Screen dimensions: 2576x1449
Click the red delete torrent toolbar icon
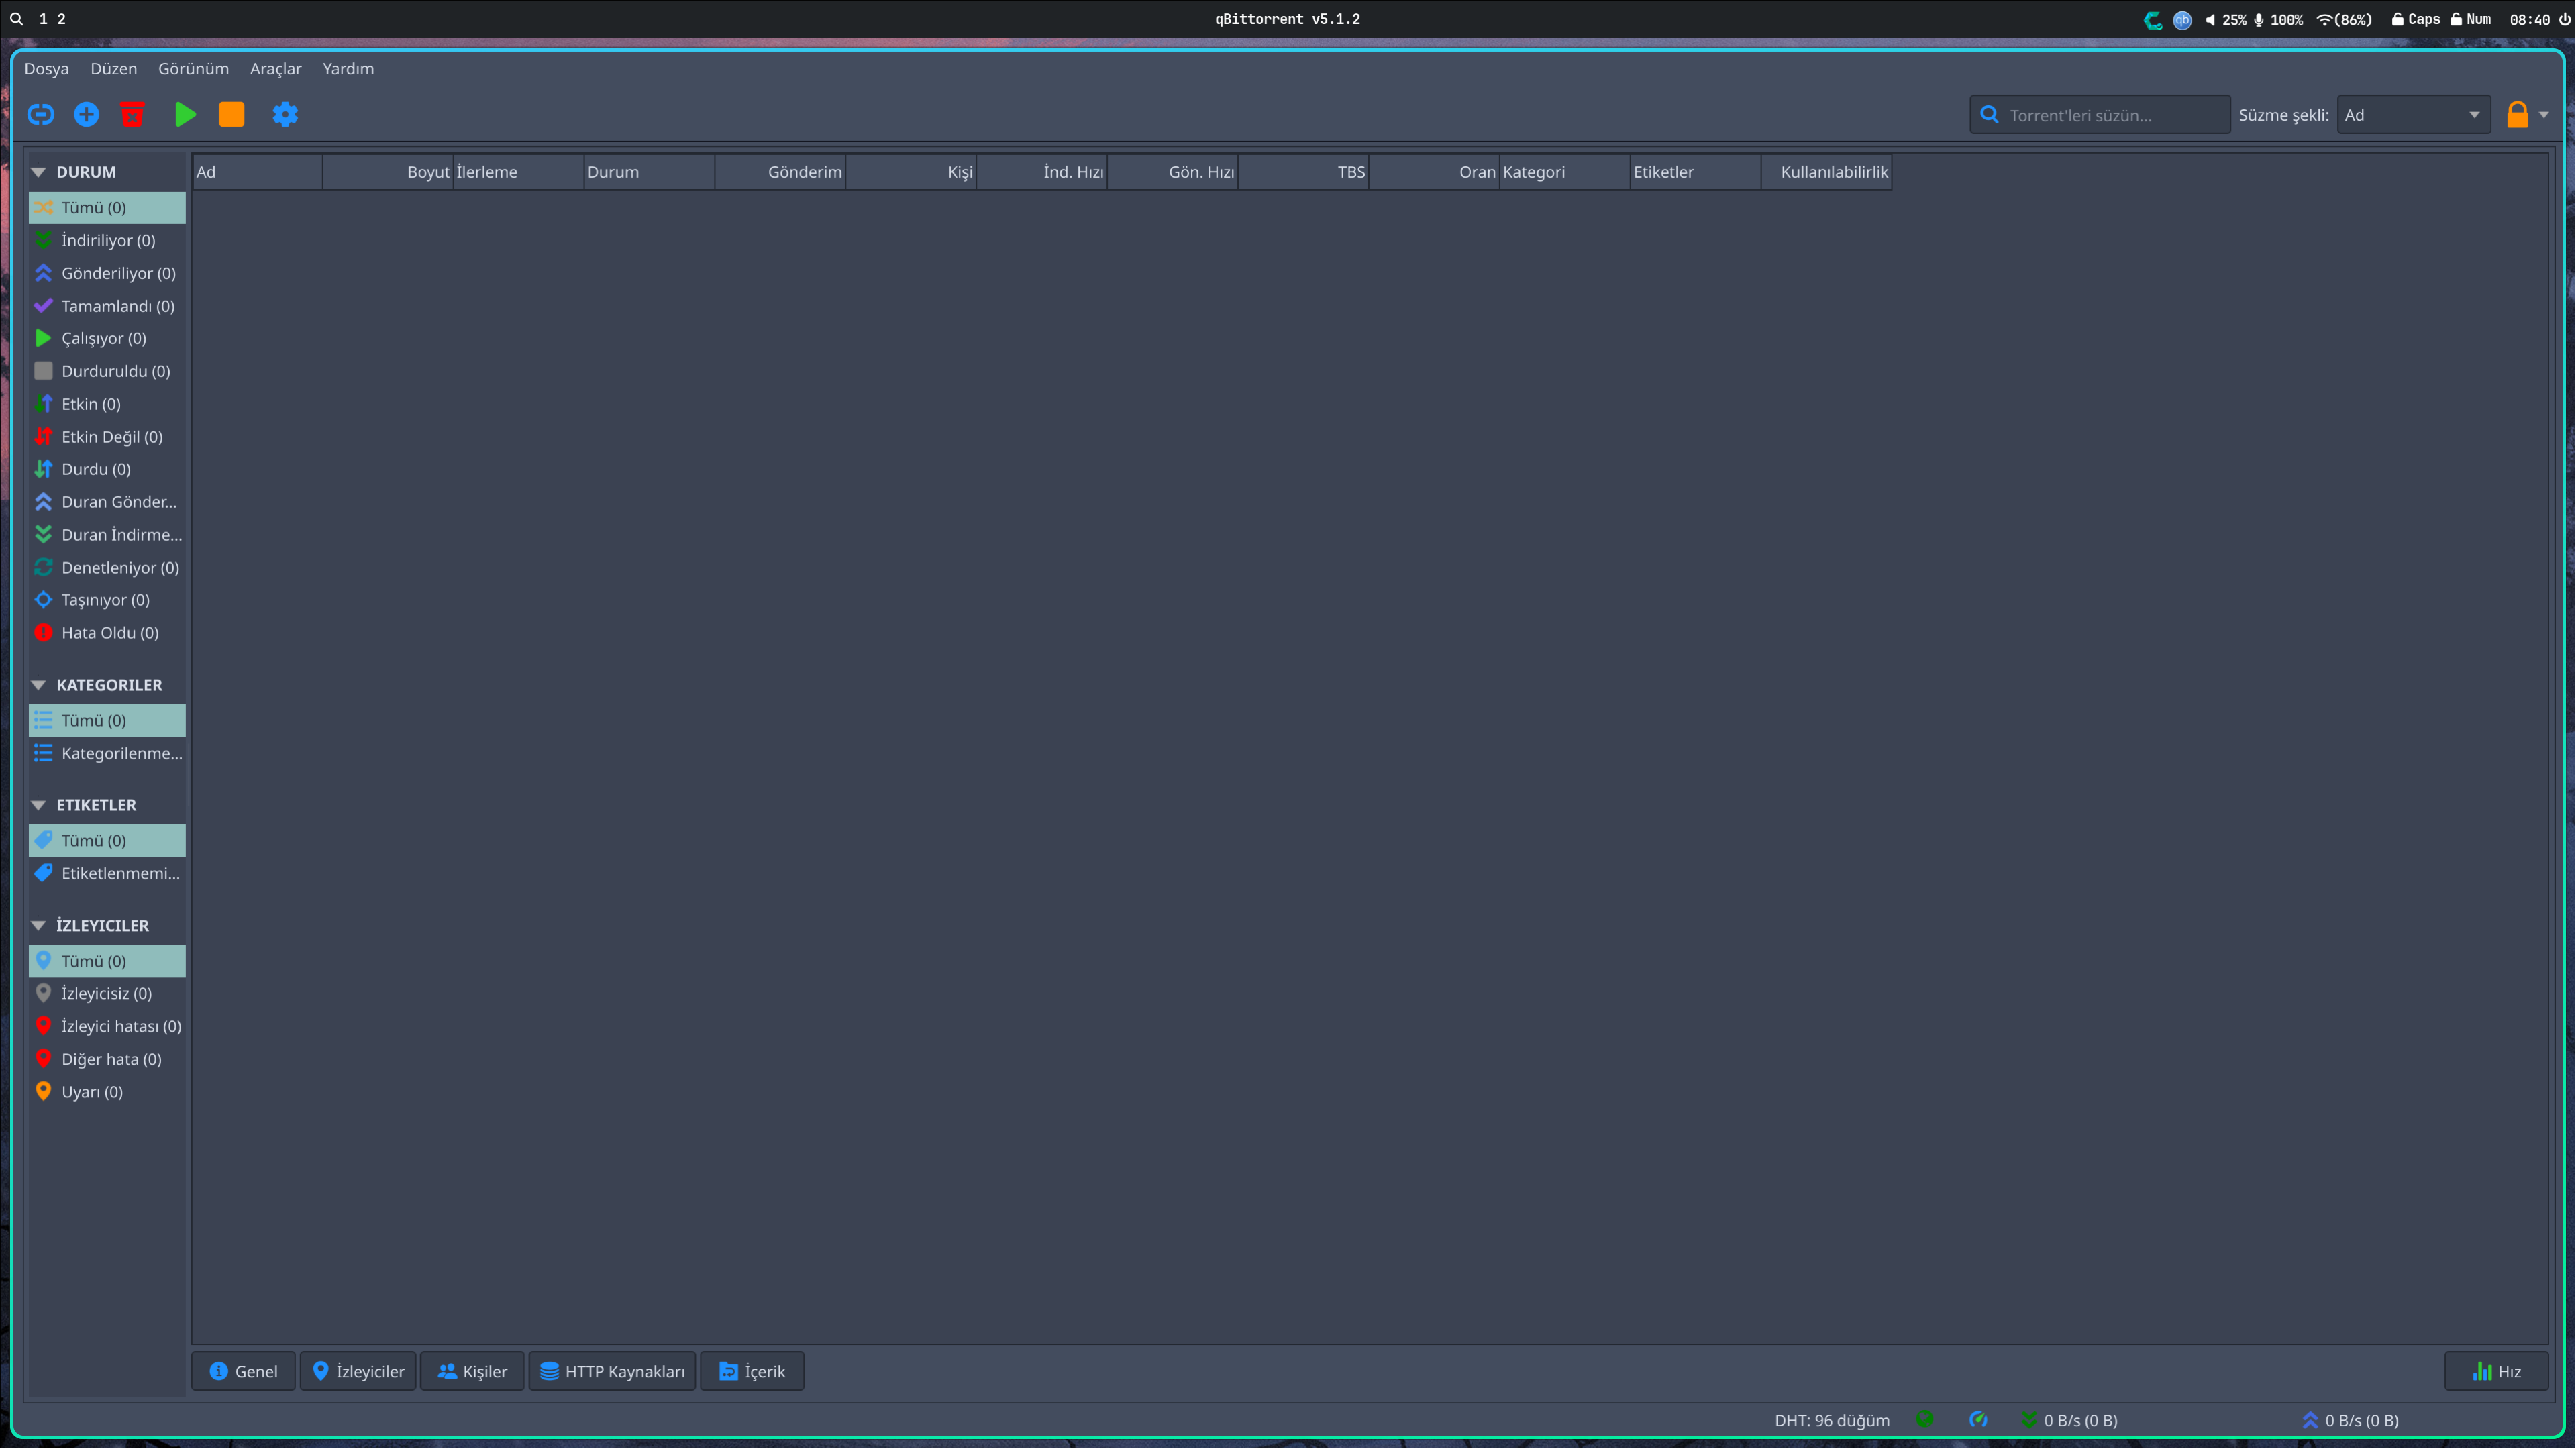pos(132,115)
